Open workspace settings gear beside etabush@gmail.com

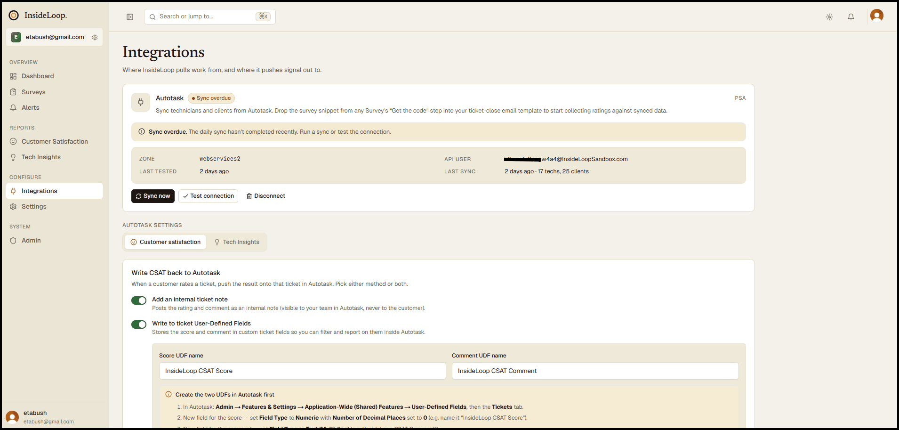click(x=95, y=37)
